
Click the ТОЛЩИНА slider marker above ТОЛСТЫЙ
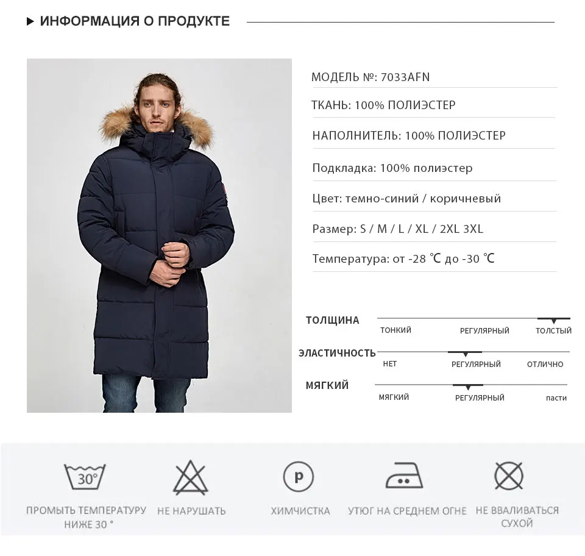[554, 321]
